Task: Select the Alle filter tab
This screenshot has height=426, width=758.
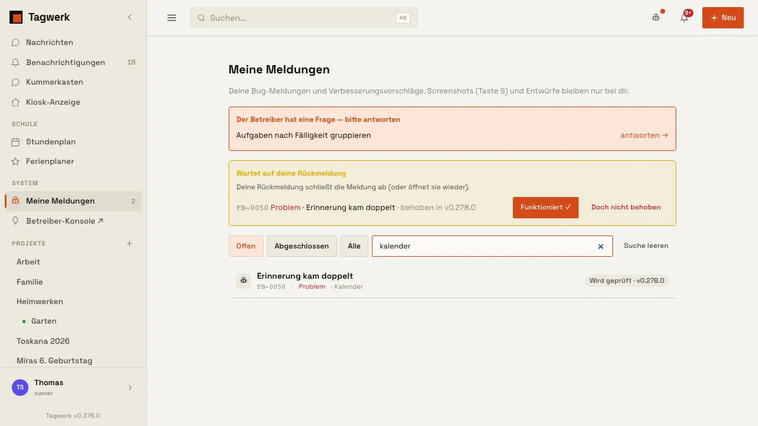Action: click(354, 246)
